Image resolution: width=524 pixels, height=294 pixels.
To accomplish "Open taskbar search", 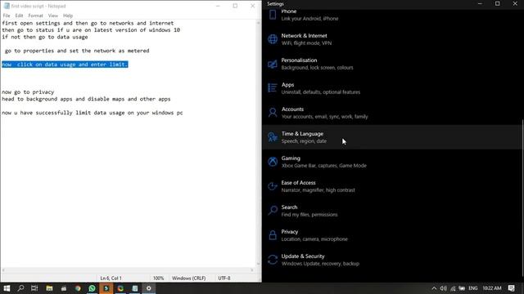I will (20, 288).
